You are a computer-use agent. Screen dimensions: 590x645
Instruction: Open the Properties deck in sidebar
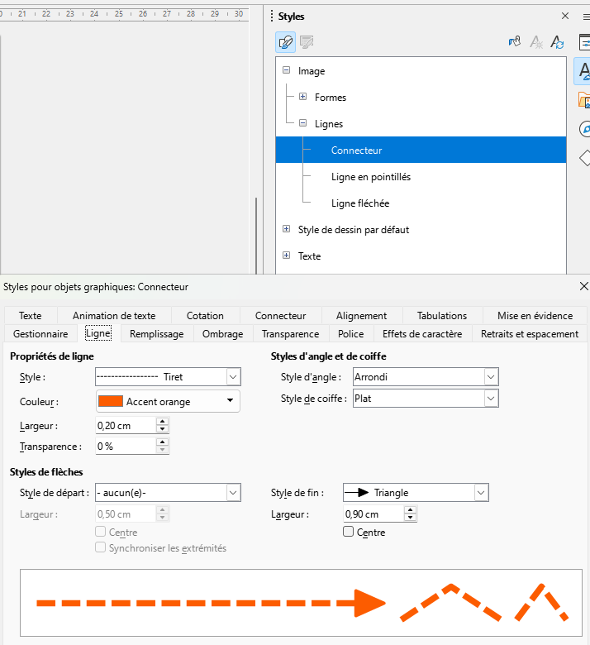pyautogui.click(x=584, y=42)
